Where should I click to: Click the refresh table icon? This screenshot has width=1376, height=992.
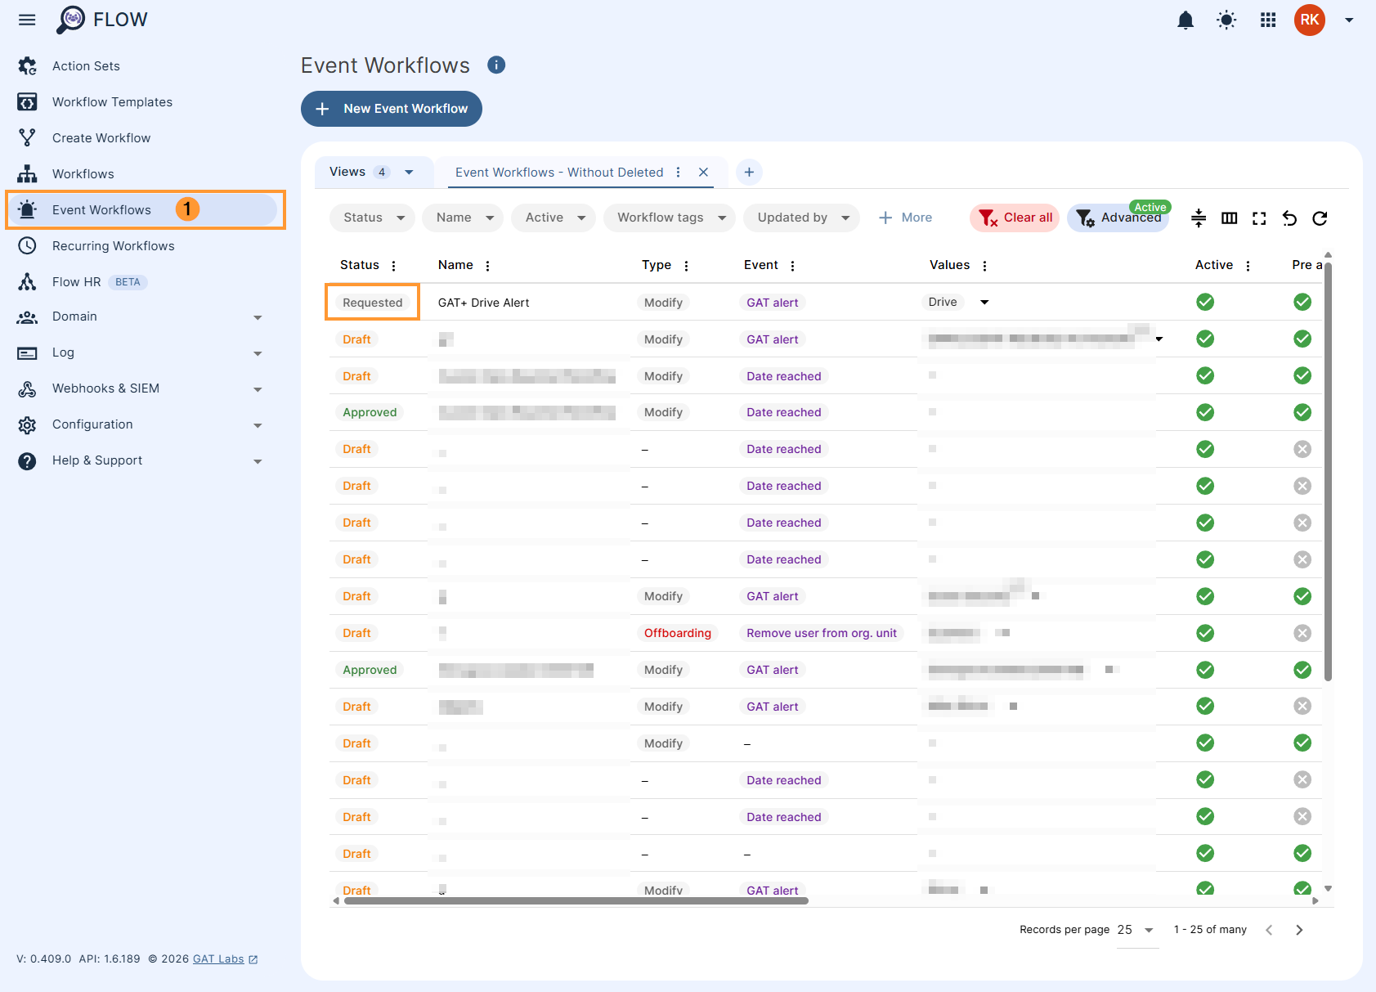pyautogui.click(x=1320, y=218)
